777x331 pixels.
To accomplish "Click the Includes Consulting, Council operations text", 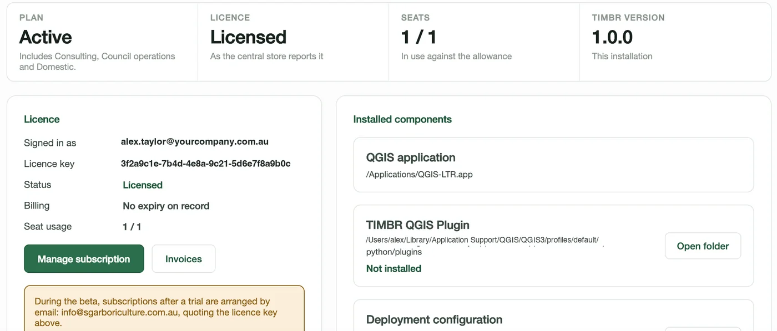I will pos(97,62).
